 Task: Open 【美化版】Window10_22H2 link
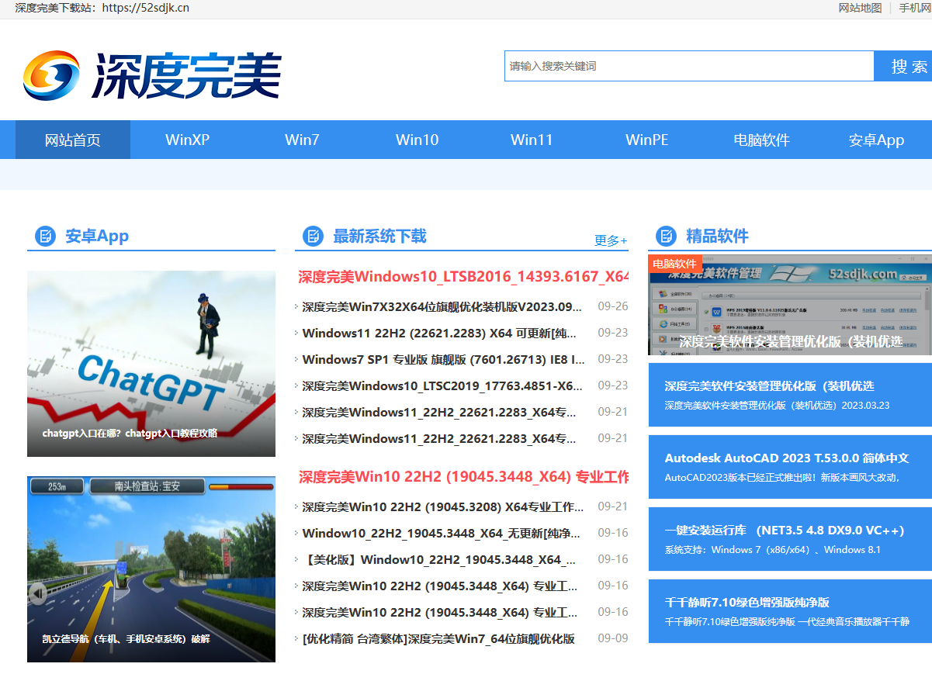(x=439, y=559)
